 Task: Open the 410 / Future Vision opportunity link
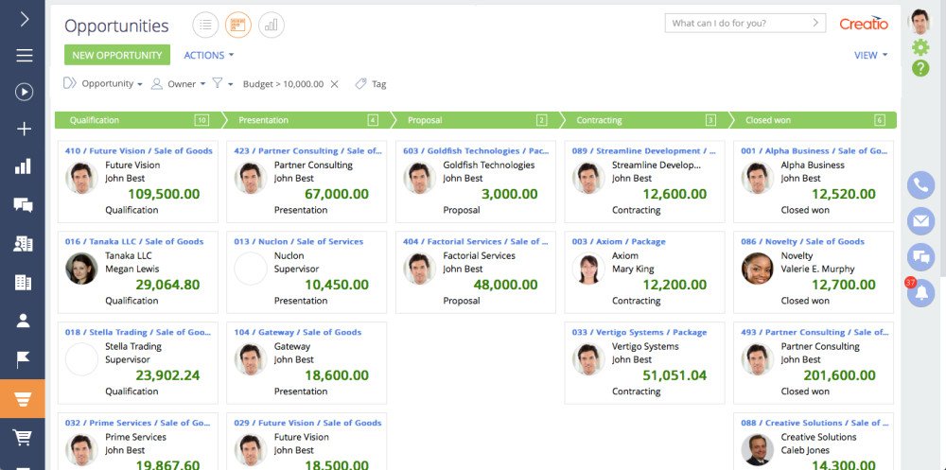tap(139, 150)
